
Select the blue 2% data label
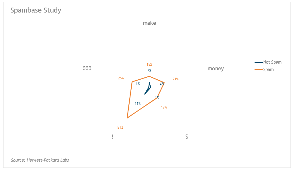click(x=162, y=83)
